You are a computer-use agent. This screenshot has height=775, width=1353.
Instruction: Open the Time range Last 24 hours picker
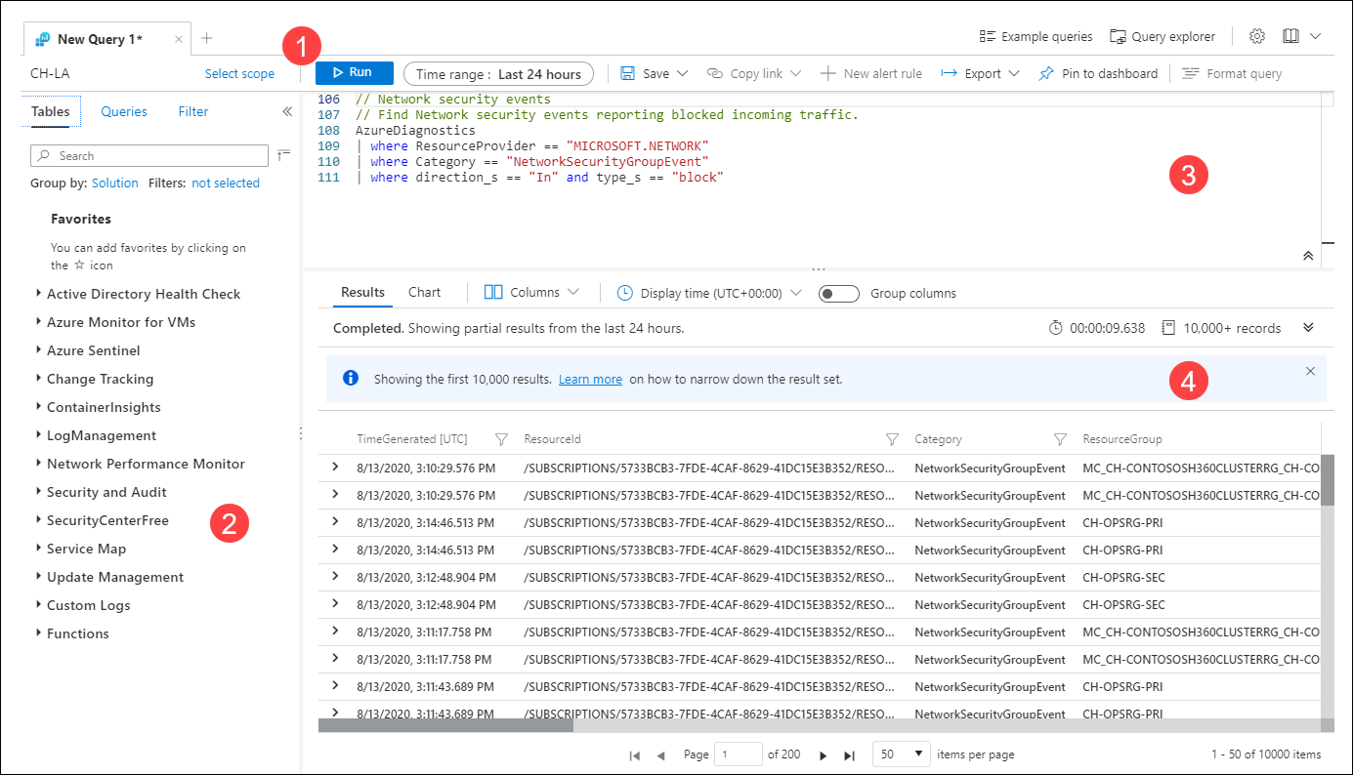pyautogui.click(x=498, y=74)
